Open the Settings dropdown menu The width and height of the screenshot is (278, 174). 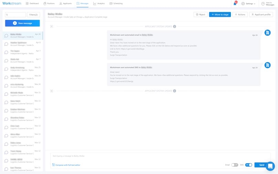249,3
